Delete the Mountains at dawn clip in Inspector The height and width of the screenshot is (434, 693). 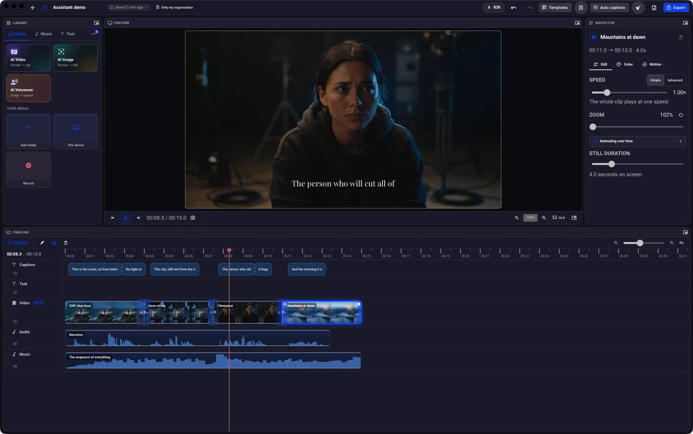pos(680,37)
